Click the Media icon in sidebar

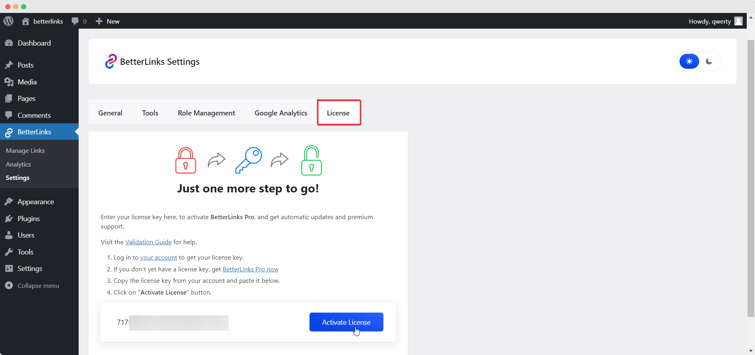click(9, 82)
